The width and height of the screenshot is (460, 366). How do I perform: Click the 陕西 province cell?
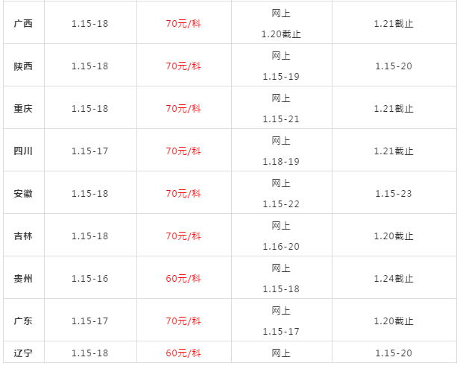coord(23,66)
